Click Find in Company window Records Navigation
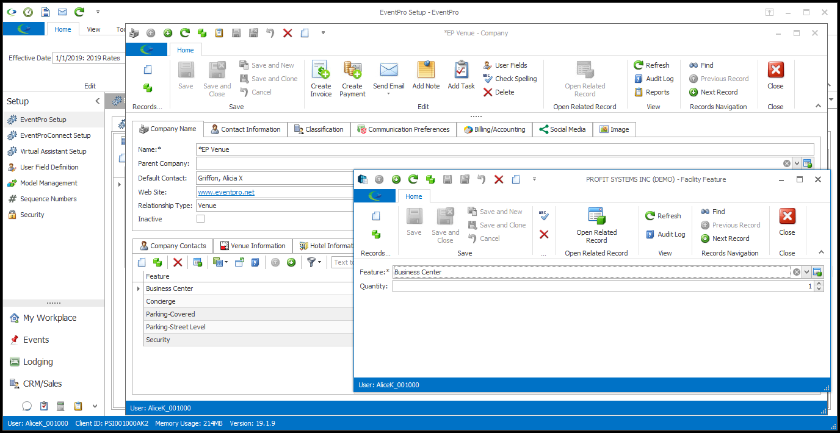Screen dimensions: 840x433 coord(701,65)
